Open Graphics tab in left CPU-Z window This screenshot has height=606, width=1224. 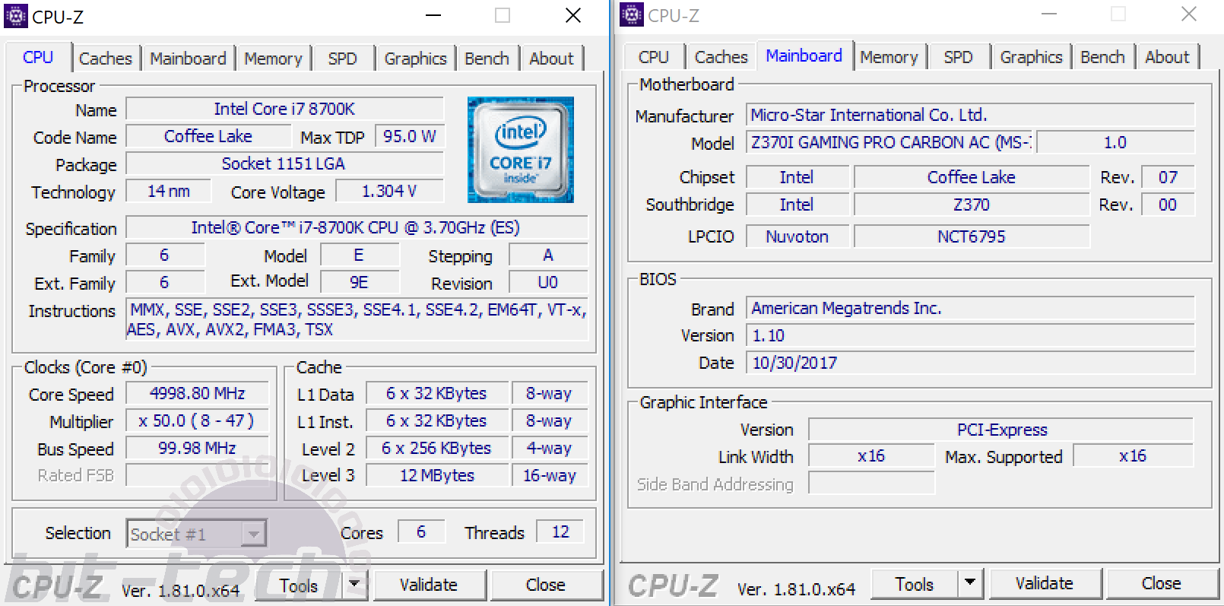click(x=416, y=59)
